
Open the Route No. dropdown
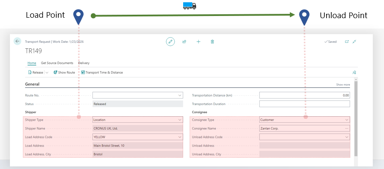pos(180,95)
